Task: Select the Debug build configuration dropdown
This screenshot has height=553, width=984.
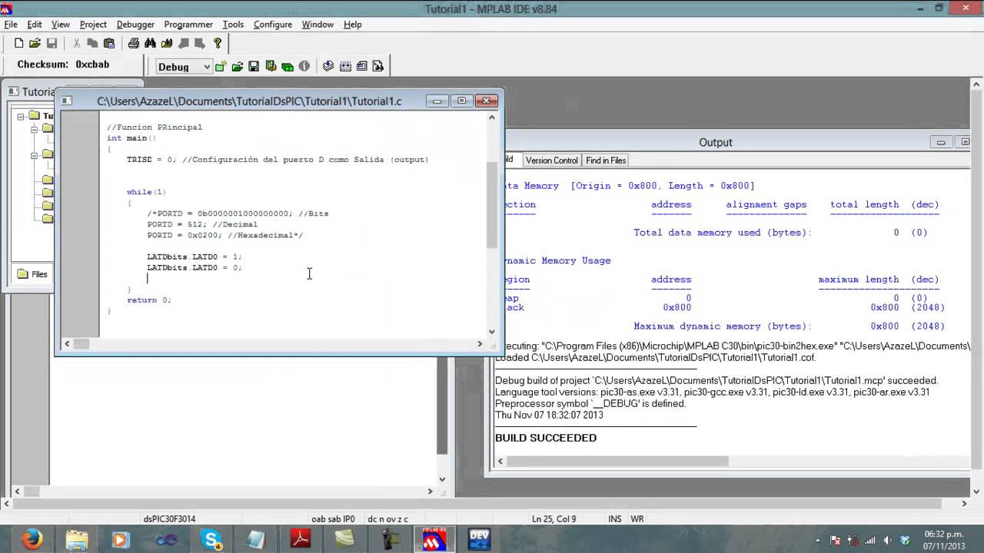Action: (184, 67)
